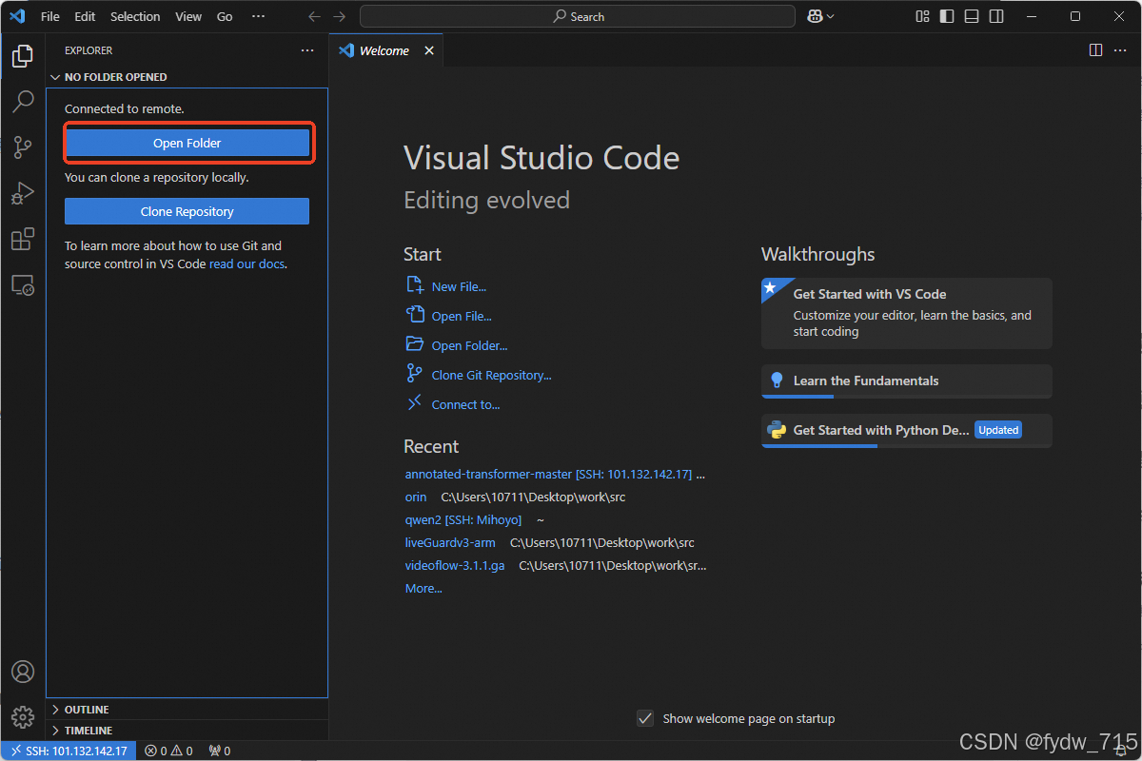Screen dimensions: 1142x761
Task: Open the Remote Explorer view
Action: click(23, 284)
